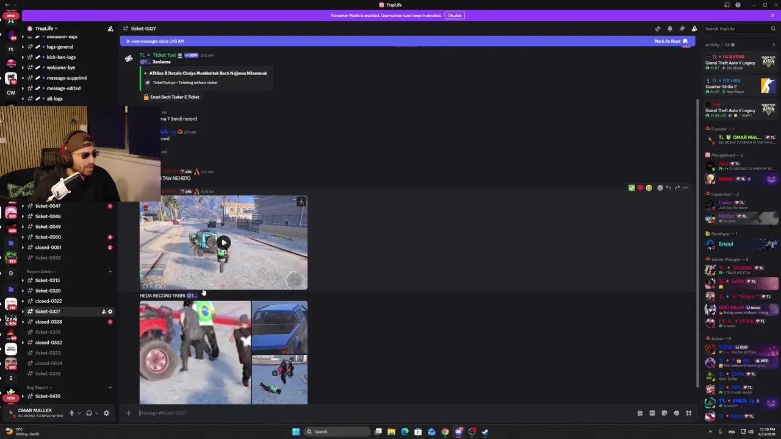Open TrapLife server dropdown menu
The image size is (781, 439).
click(x=46, y=29)
